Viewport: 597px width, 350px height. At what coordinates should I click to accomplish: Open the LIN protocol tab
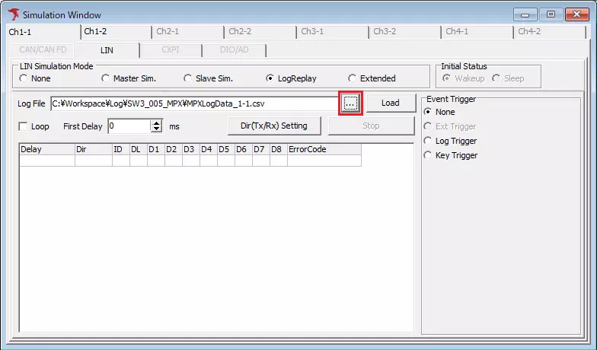pos(107,50)
